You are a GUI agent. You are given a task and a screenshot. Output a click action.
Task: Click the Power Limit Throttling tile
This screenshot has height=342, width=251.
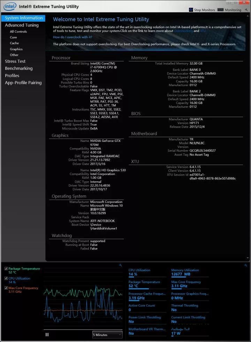tap(147, 320)
